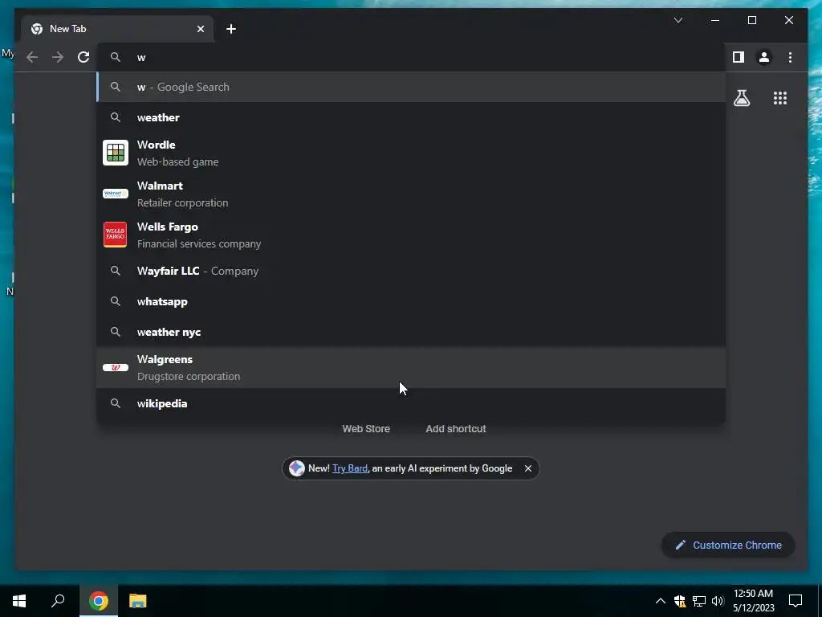822x617 pixels.
Task: Open the profile avatar icon
Action: (764, 57)
